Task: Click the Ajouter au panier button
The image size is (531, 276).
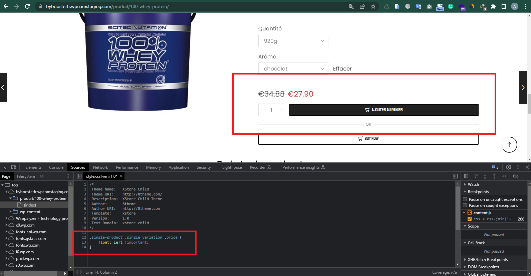Action: pos(384,110)
